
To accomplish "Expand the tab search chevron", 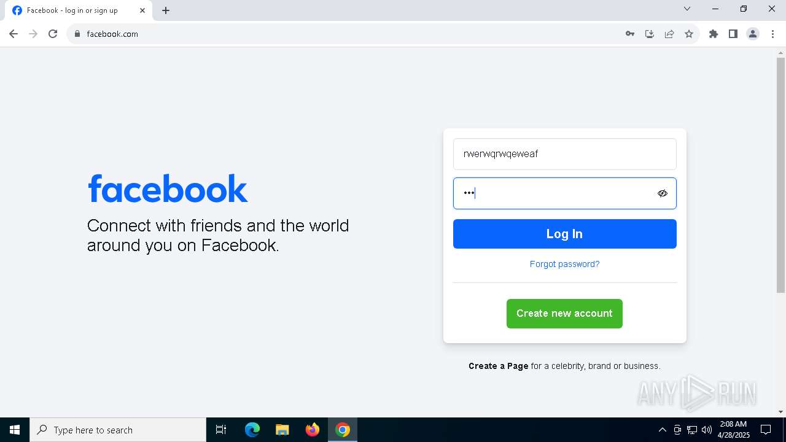I will pyautogui.click(x=687, y=9).
